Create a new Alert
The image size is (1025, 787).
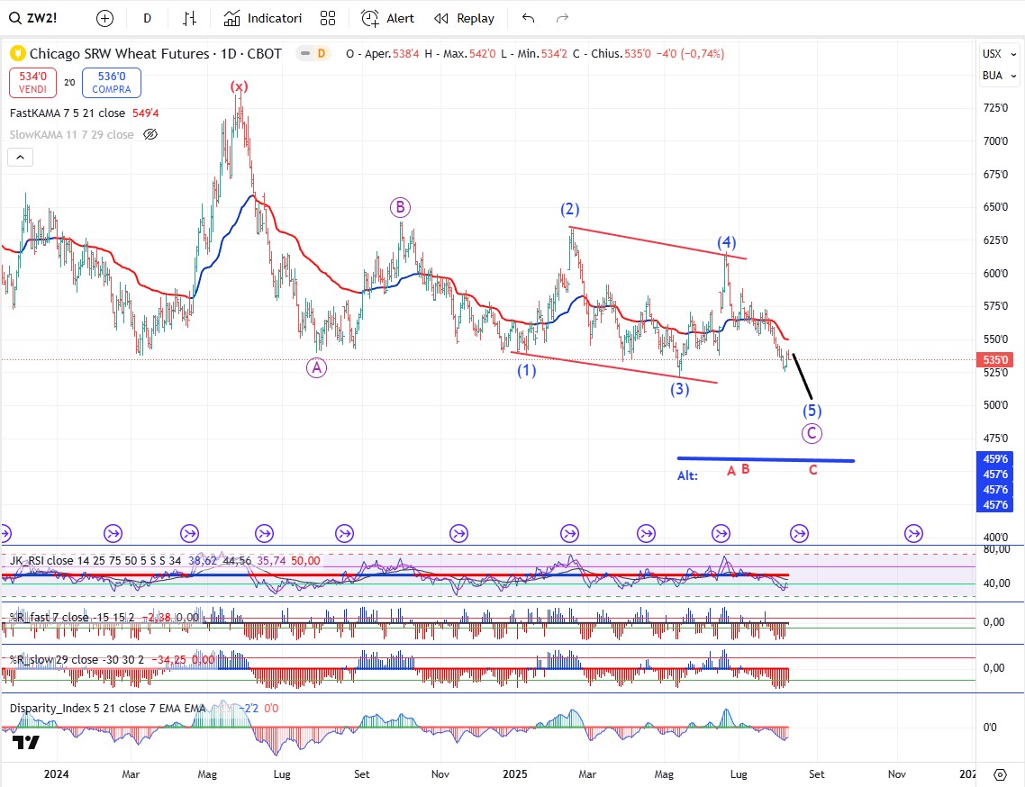388,18
